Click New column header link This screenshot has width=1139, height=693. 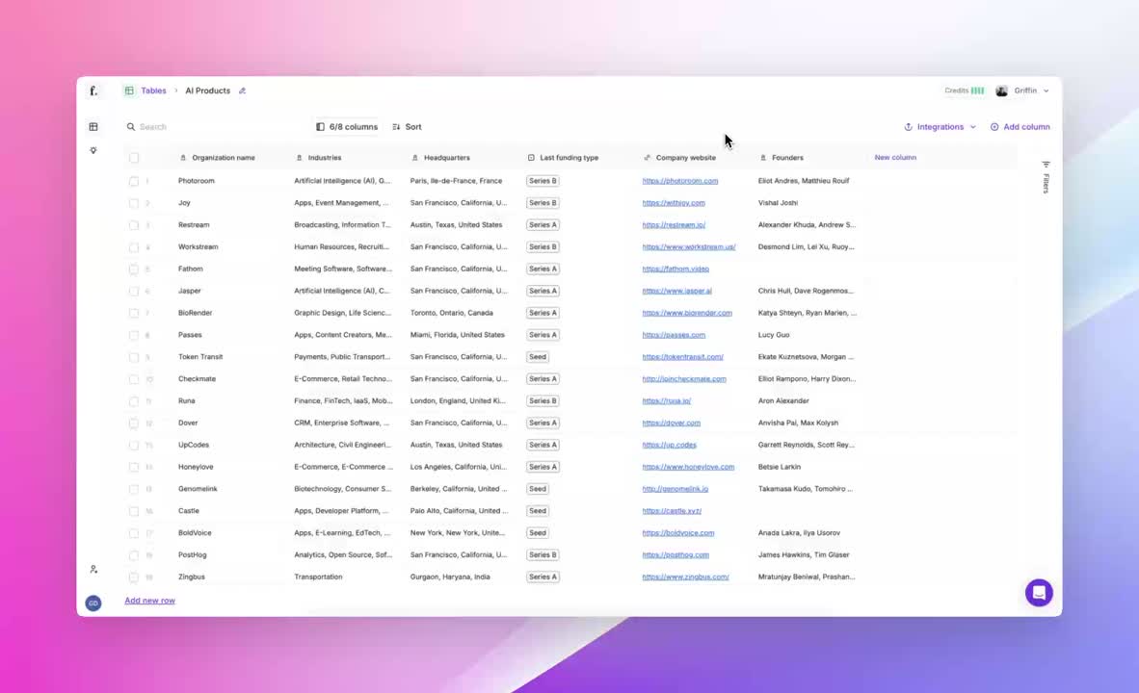[x=895, y=158]
